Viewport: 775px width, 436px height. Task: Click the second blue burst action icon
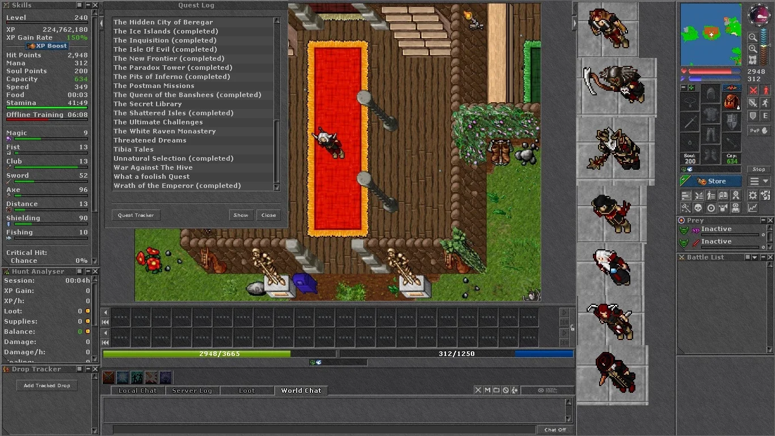[123, 378]
